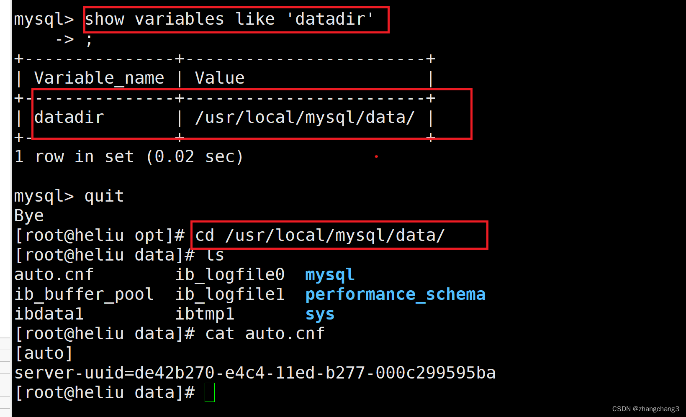Select the Variable_name column header
This screenshot has height=417, width=686.
coord(99,78)
